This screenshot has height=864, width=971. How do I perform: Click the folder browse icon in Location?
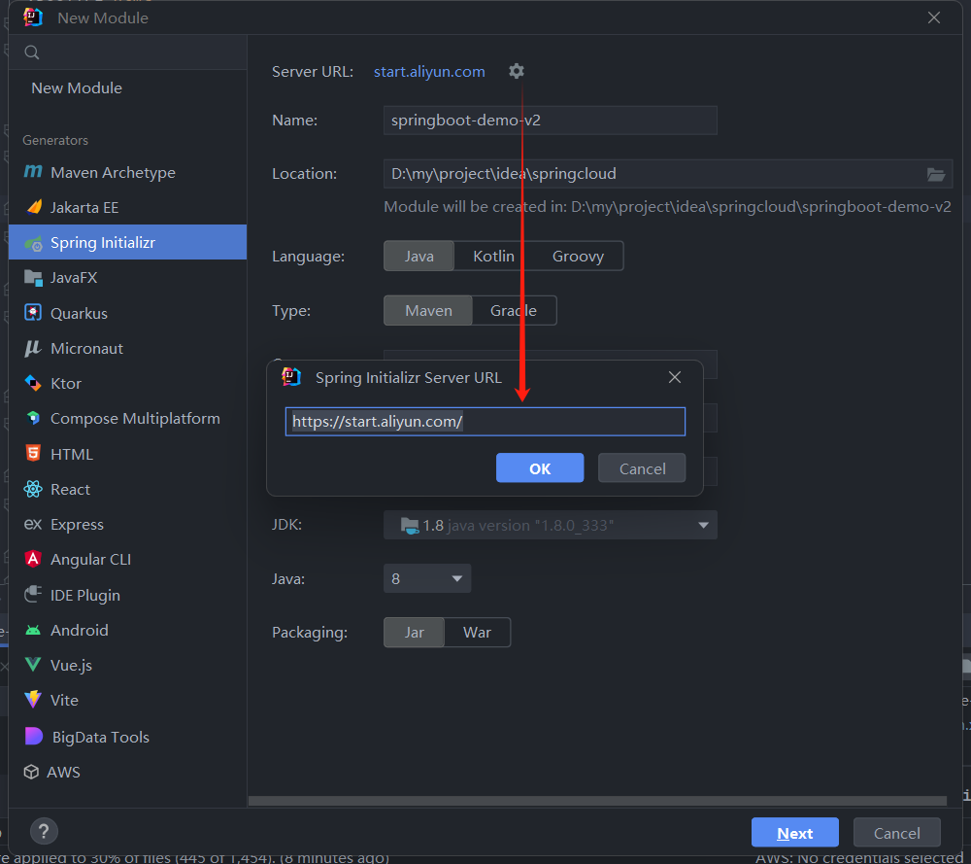point(935,174)
